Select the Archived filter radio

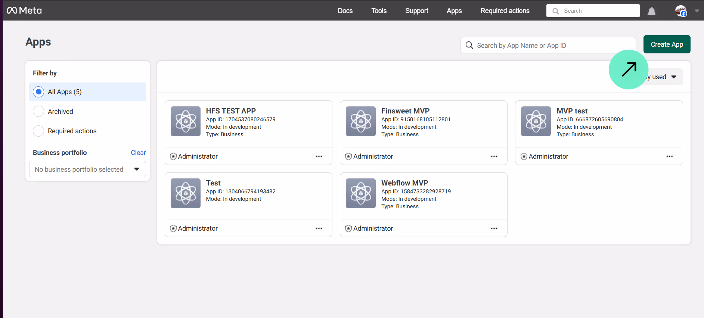[38, 111]
